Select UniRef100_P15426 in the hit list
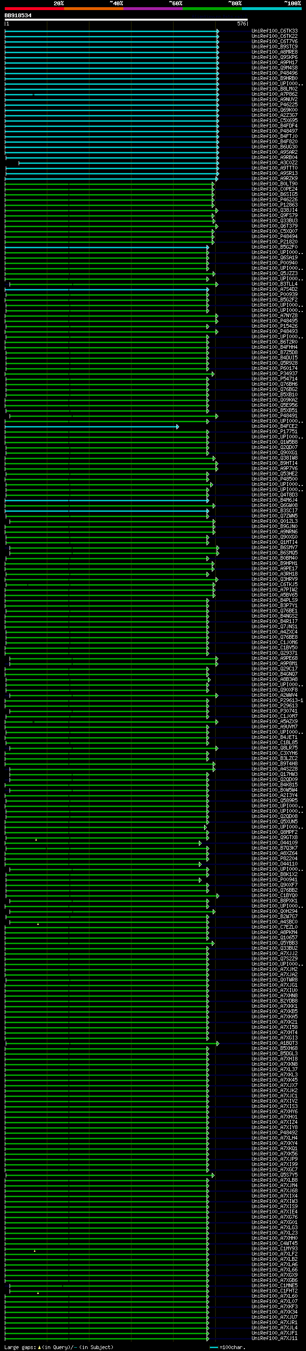The image size is (306, 1351). click(x=274, y=326)
